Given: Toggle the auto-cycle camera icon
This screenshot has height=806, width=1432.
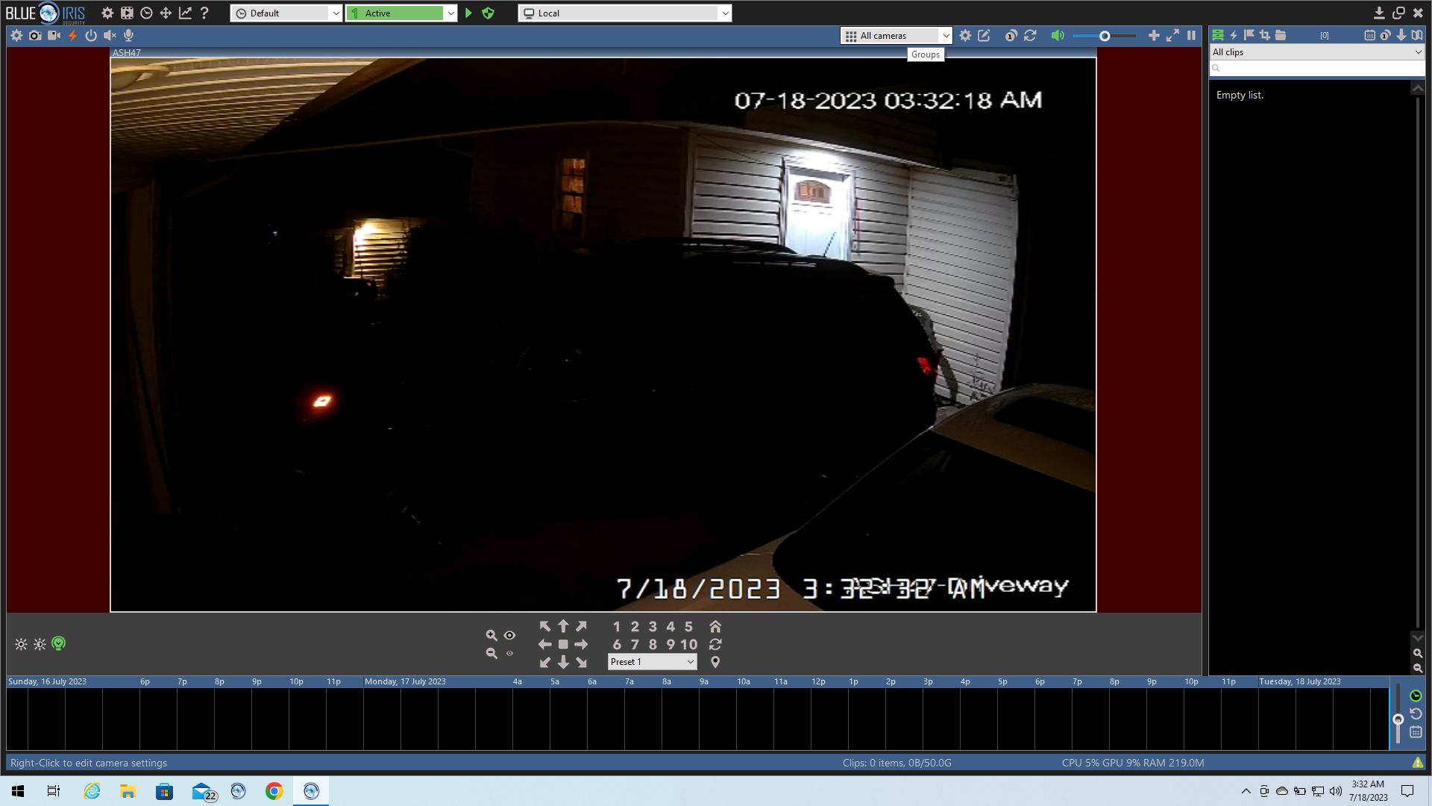Looking at the screenshot, I should click(x=1011, y=35).
